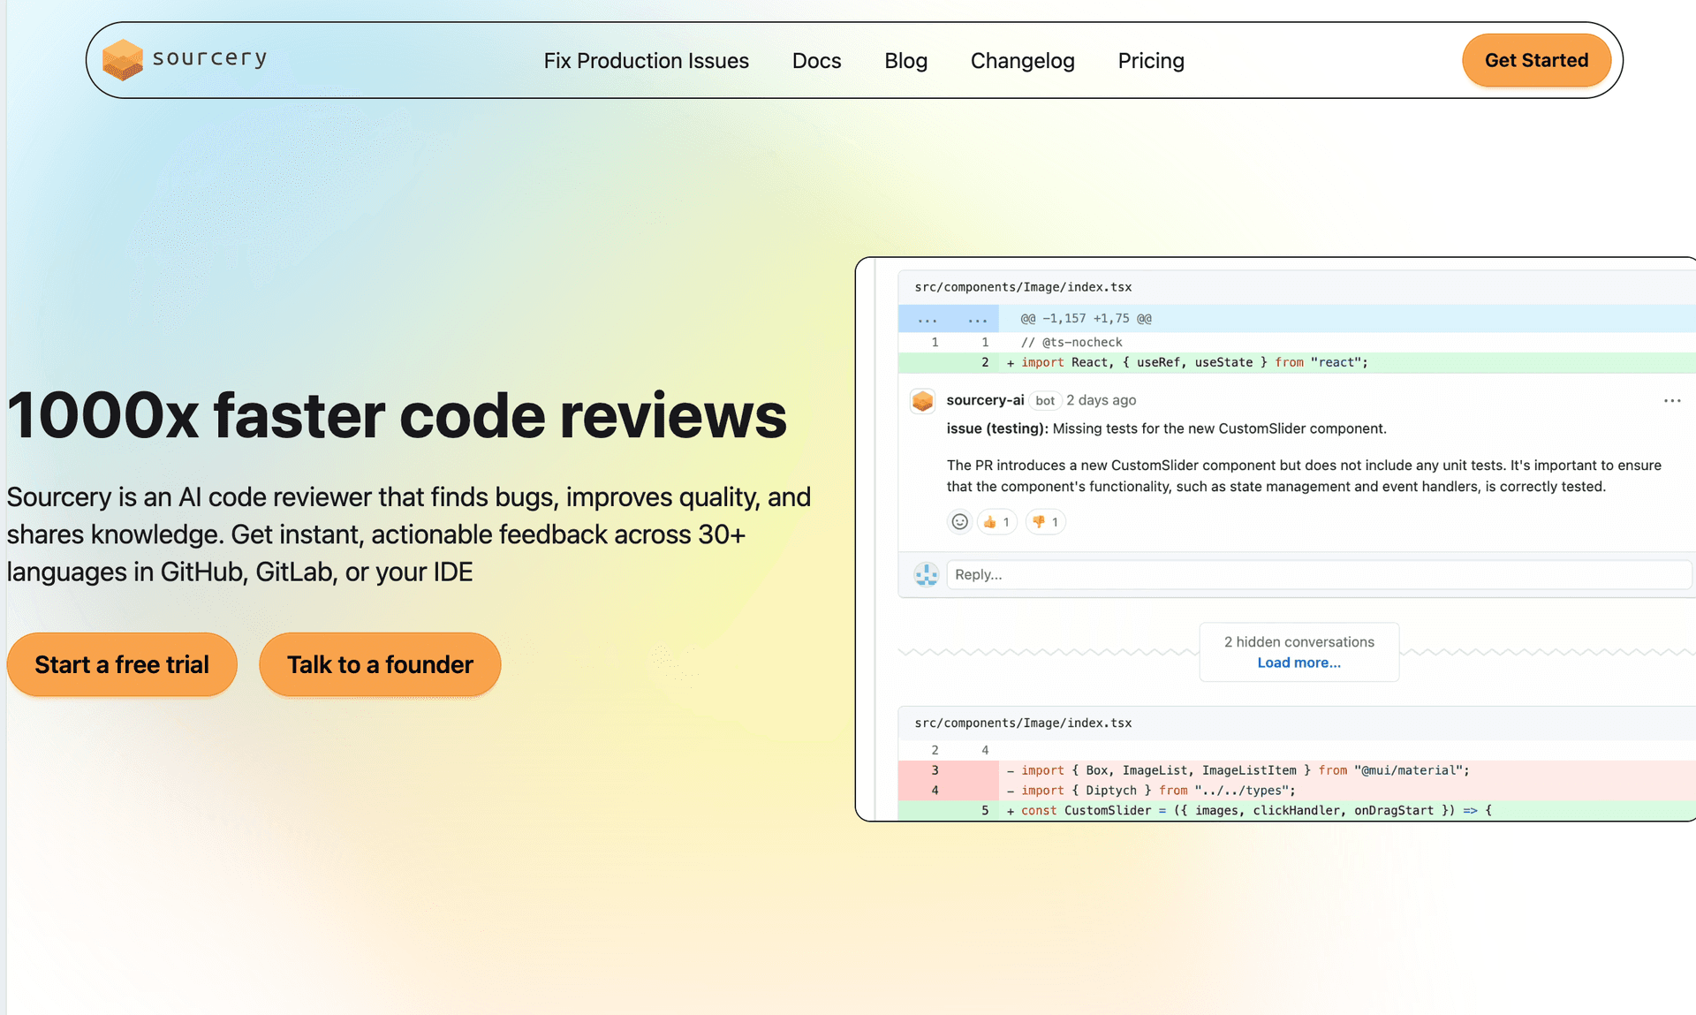
Task: Click the Get Started button
Action: coord(1536,60)
